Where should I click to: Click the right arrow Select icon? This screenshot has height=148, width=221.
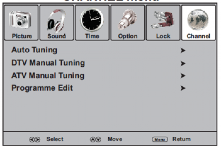(38, 139)
